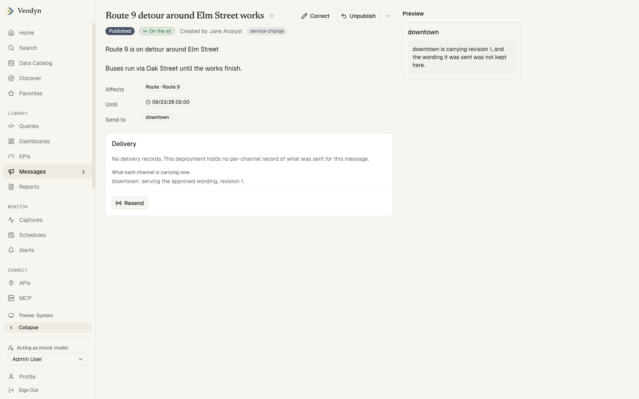Collapse the sidebar
Viewport: 639px width, 399px height.
[48, 328]
